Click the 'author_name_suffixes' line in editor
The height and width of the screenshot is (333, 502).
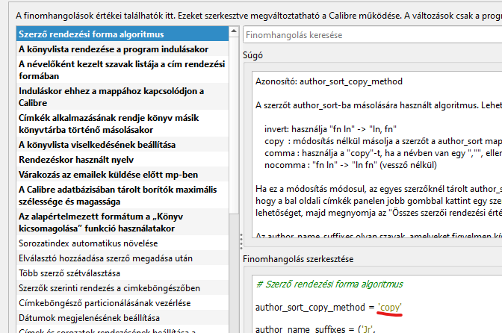tap(315, 329)
